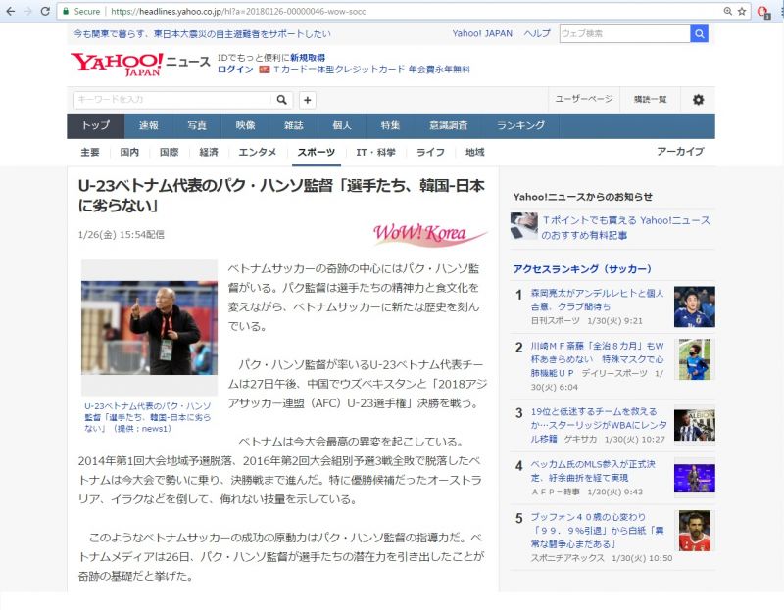Select the ランキング tab

(x=520, y=125)
